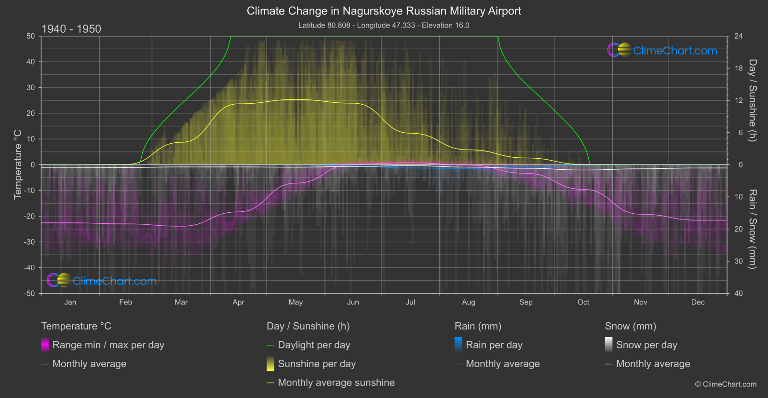Open the ClimeChart.com link at bottom left

(115, 281)
